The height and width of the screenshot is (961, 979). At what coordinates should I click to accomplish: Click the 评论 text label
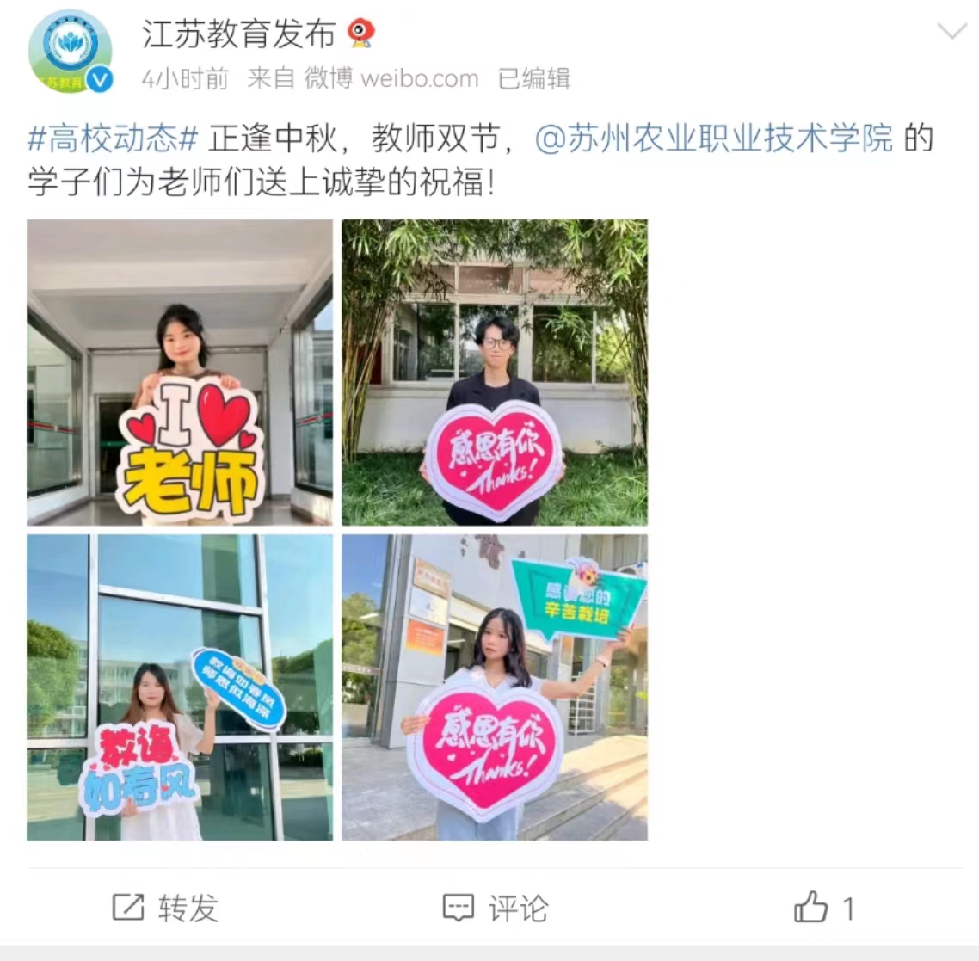point(518,908)
